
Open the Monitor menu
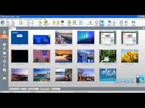pos(21,19)
